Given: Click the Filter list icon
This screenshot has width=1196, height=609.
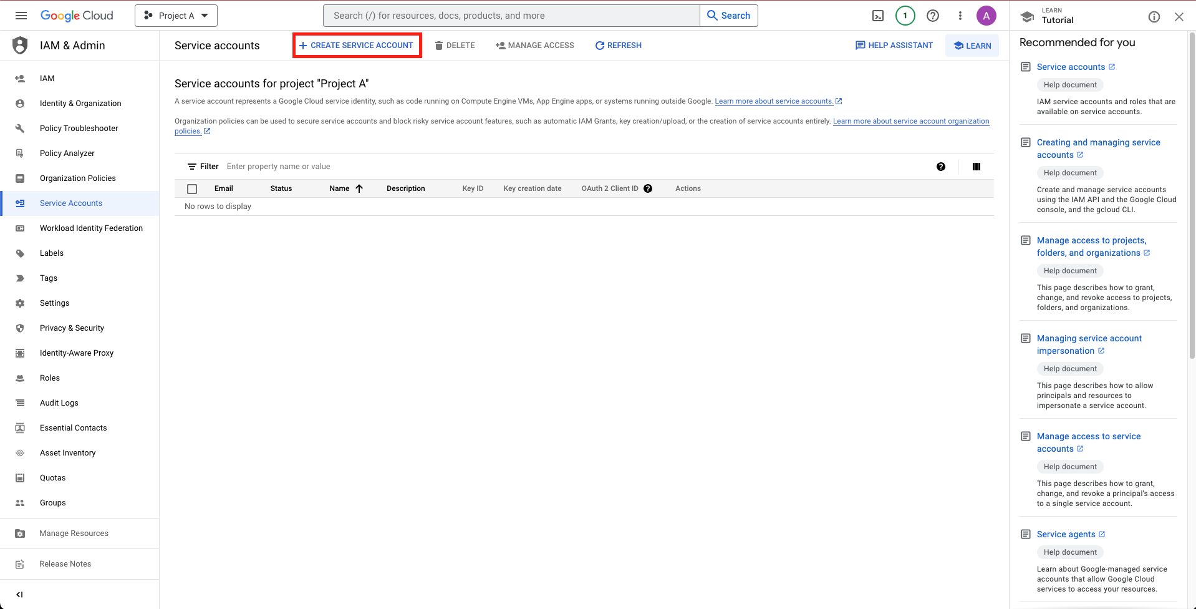Looking at the screenshot, I should [192, 167].
